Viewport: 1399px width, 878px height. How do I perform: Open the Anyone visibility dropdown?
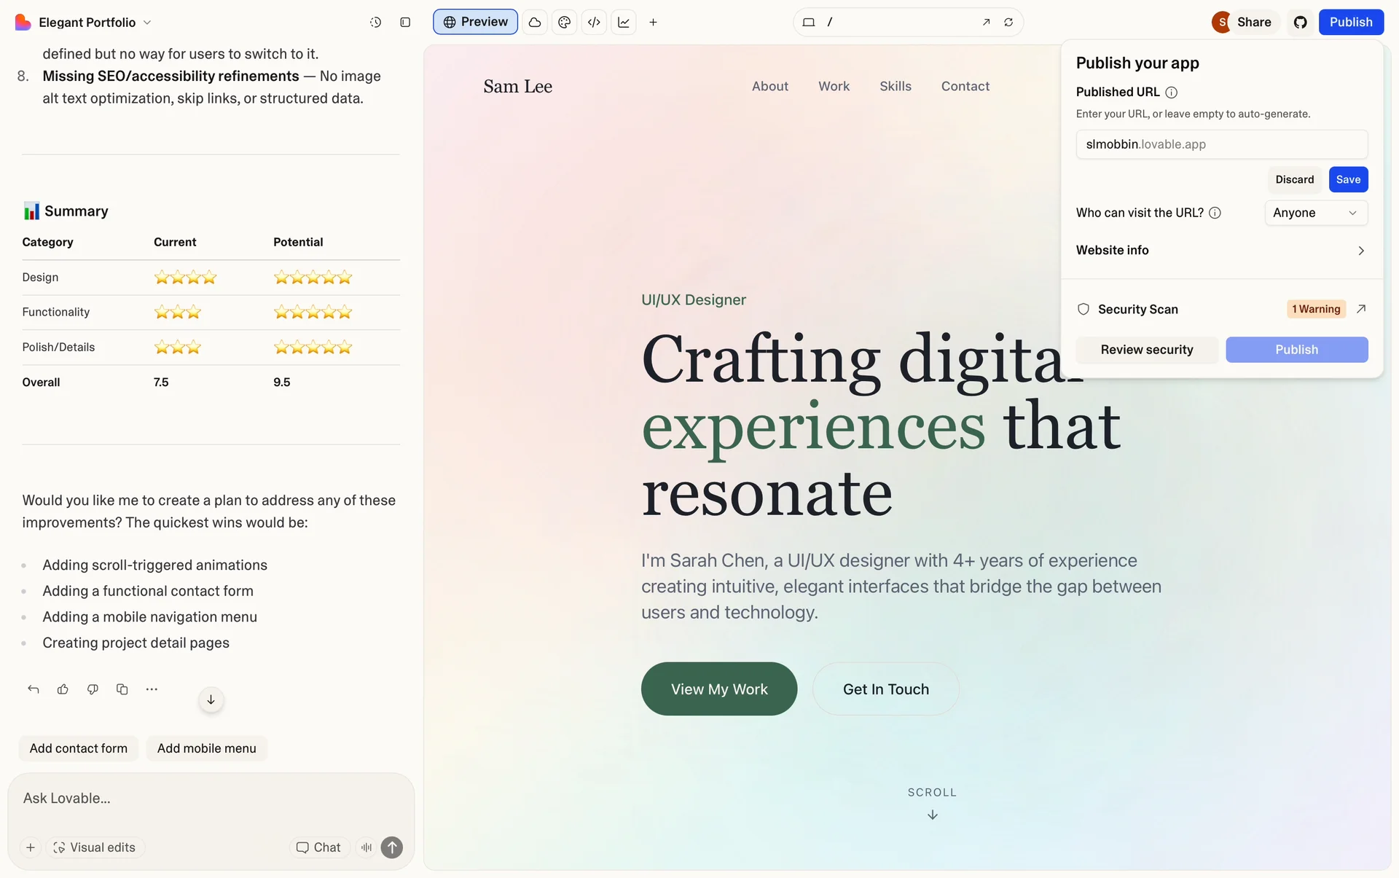tap(1315, 213)
